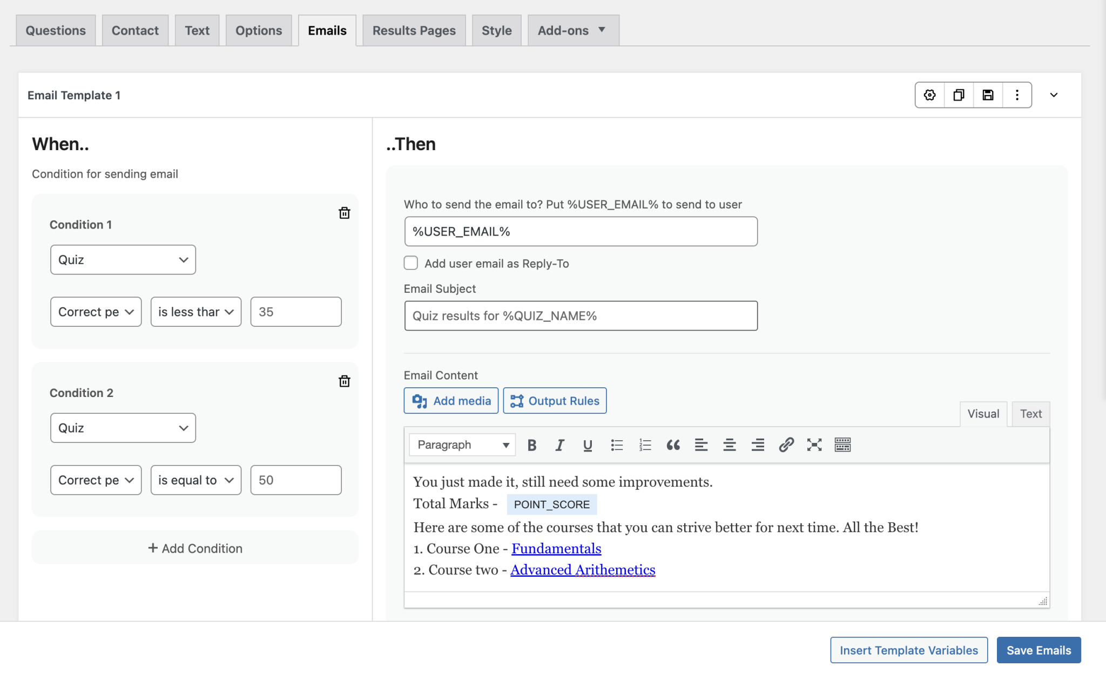The width and height of the screenshot is (1106, 673).
Task: Apply italic formatting
Action: pos(559,445)
